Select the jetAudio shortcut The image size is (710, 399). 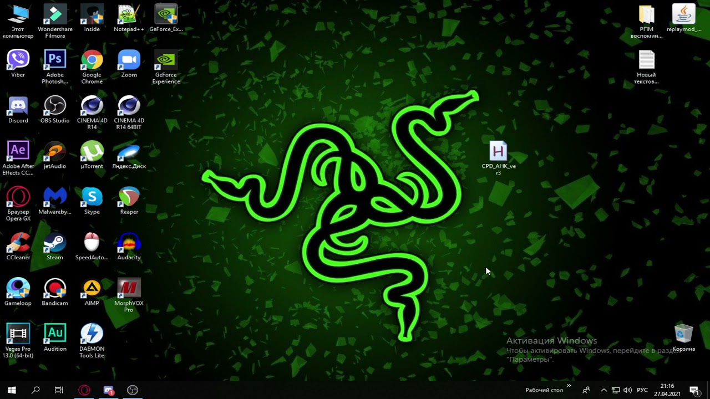(55, 155)
